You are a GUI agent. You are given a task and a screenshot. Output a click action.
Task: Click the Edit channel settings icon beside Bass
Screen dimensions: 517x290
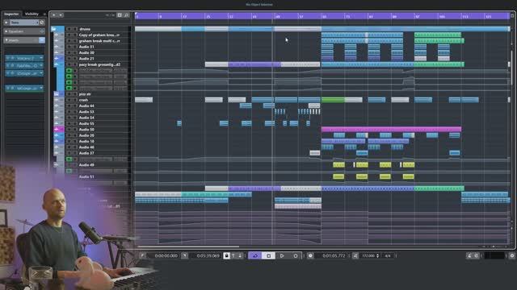[42, 23]
